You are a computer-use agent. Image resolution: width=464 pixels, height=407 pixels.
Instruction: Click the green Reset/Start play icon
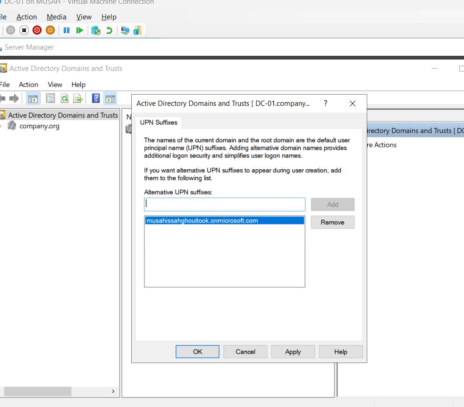pyautogui.click(x=79, y=30)
